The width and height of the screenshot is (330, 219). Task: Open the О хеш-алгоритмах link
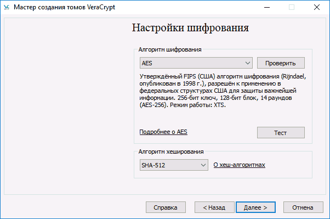240,165
